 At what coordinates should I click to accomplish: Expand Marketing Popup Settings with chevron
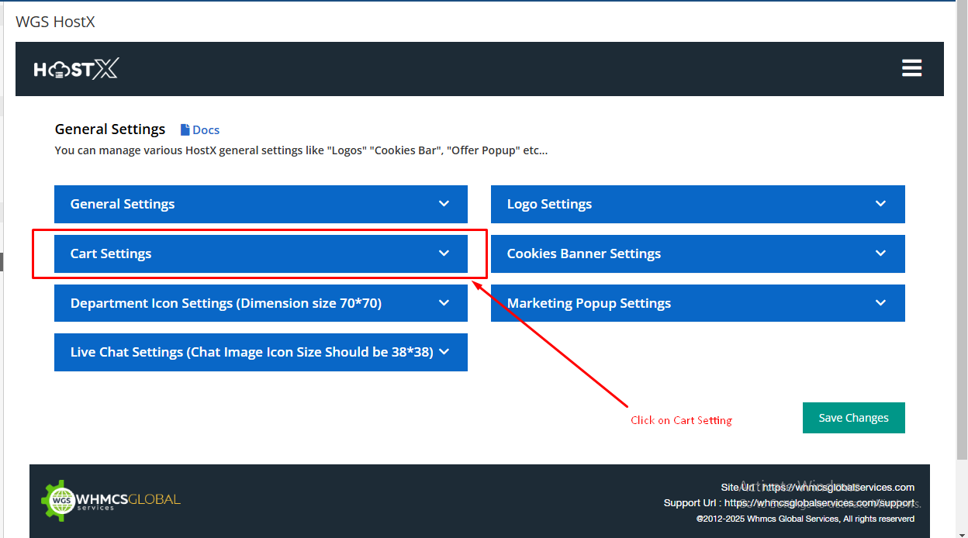coord(880,303)
